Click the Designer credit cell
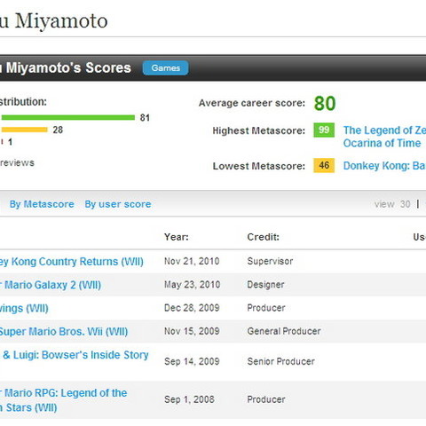The image size is (426, 426). pos(265,285)
